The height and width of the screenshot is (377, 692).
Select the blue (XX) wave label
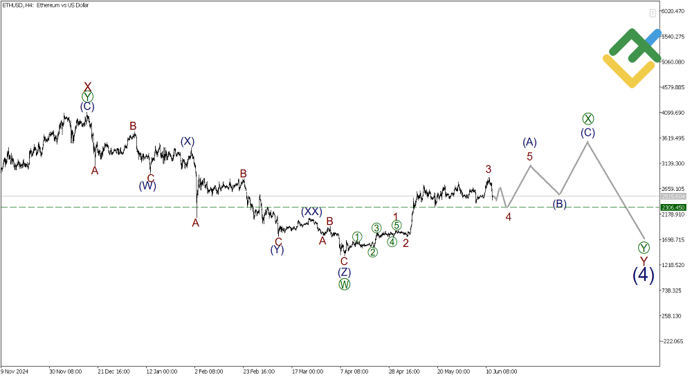[311, 212]
